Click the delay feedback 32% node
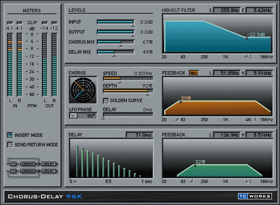This screenshot has width=280, height=205. [x=195, y=166]
